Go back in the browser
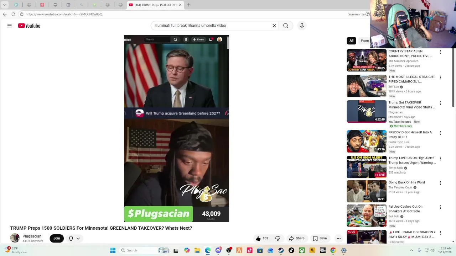The width and height of the screenshot is (456, 256). (5, 14)
